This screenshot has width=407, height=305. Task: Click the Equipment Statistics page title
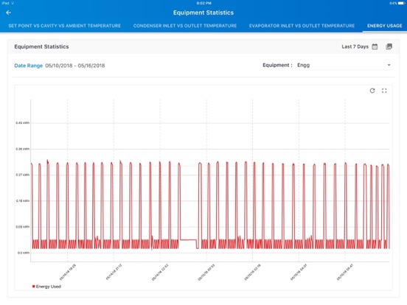204,13
